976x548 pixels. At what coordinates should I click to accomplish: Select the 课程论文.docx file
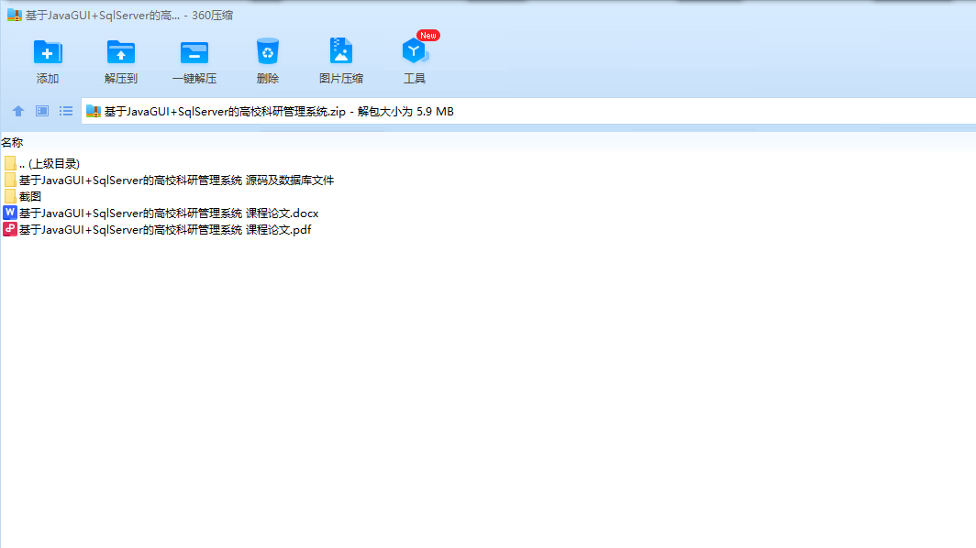(161, 214)
